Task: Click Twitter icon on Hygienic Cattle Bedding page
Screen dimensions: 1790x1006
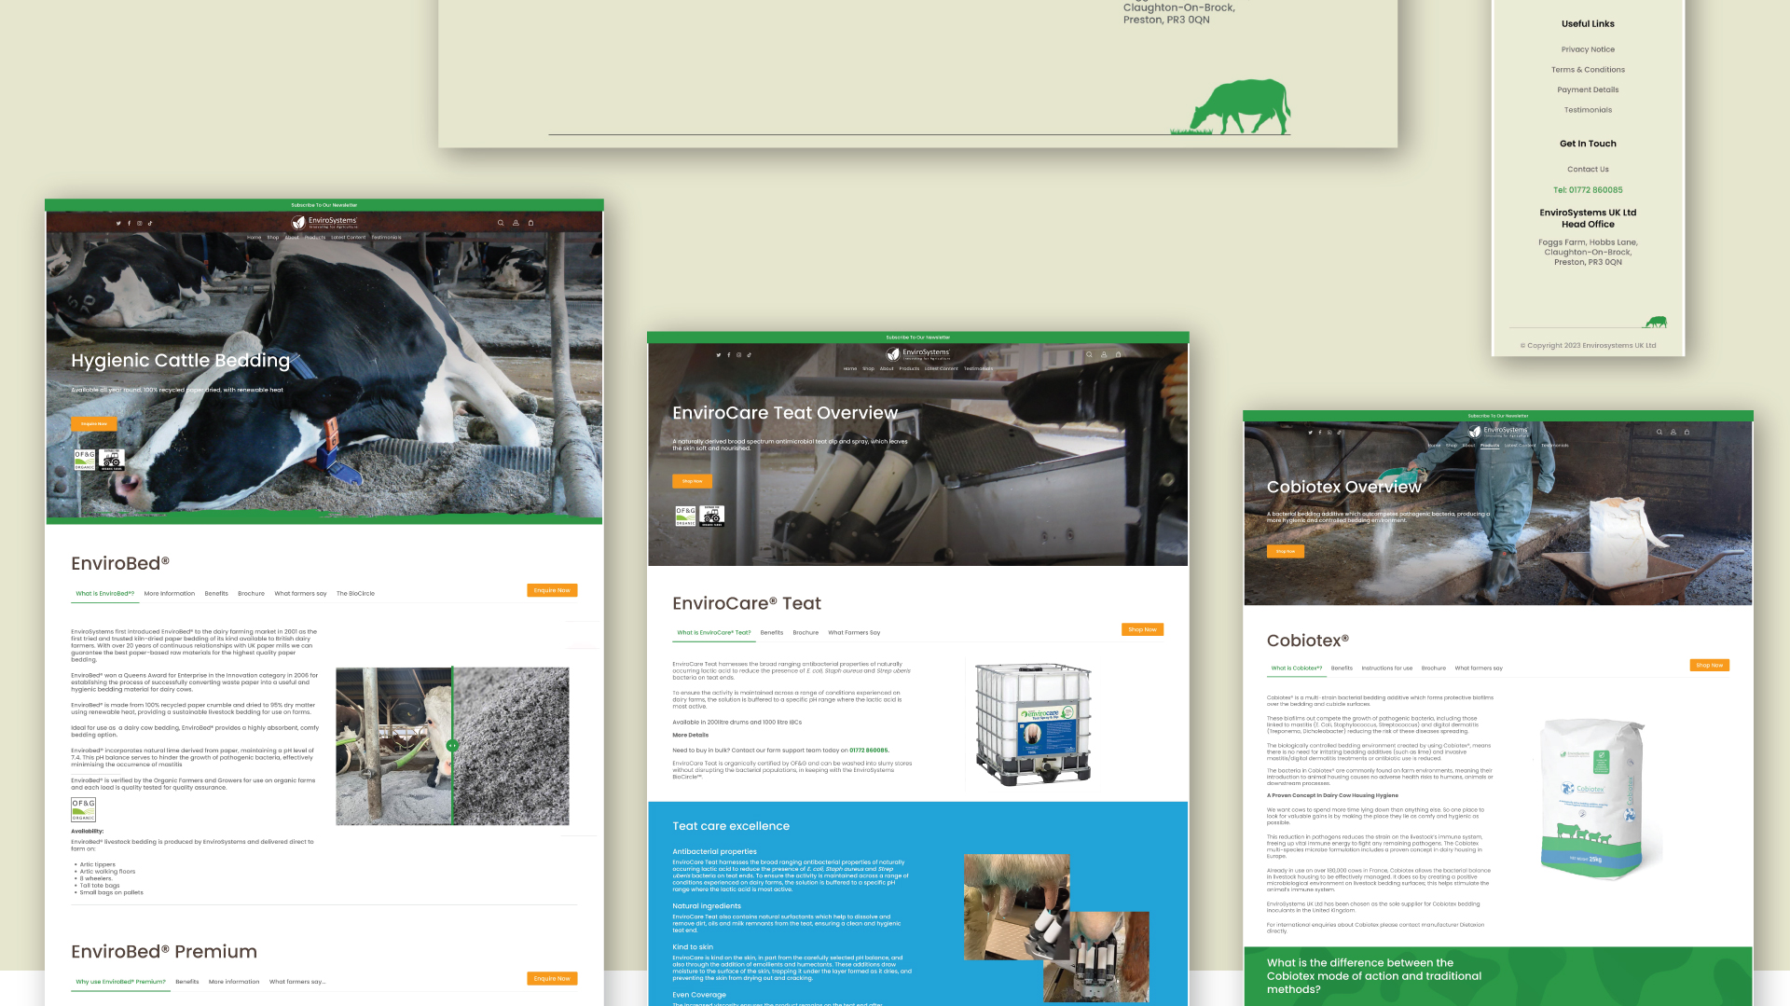Action: click(118, 224)
